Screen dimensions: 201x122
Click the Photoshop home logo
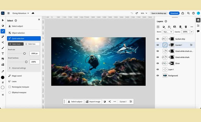pos(3,13)
